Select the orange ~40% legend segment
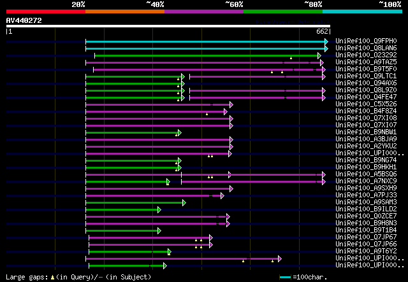 pos(125,11)
